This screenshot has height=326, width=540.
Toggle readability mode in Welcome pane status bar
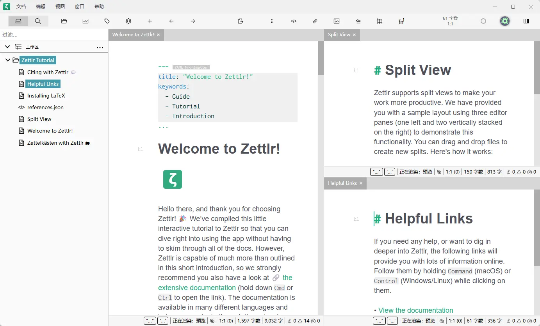tap(212, 321)
